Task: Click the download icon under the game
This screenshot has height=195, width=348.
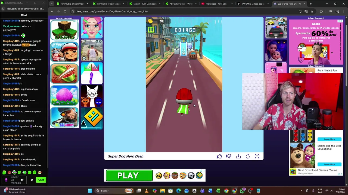Action: tap(238, 156)
